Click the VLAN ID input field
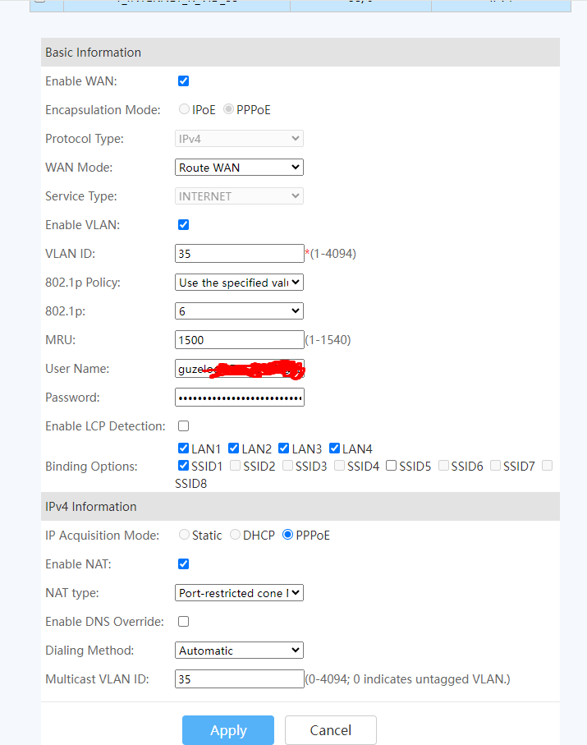587x745 pixels. tap(239, 254)
